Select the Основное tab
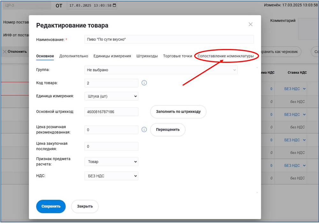This screenshot has height=223, width=319. click(x=45, y=56)
